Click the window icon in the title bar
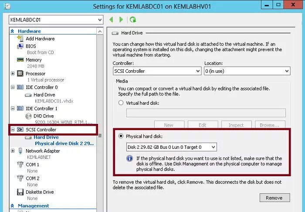The width and height of the screenshot is (305, 212). pos(7,6)
